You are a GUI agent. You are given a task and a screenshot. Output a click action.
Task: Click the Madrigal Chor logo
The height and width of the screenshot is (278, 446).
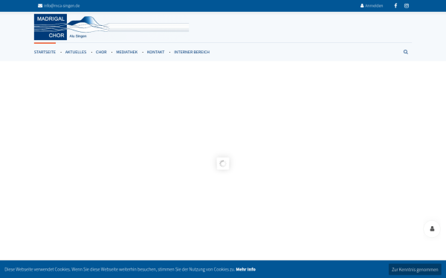point(111,27)
